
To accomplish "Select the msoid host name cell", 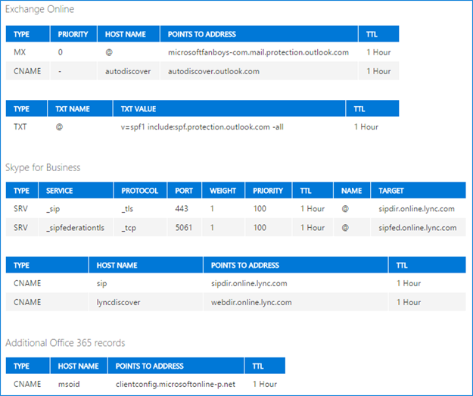I will coord(69,384).
